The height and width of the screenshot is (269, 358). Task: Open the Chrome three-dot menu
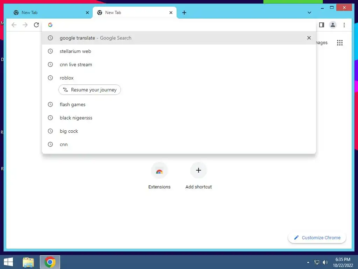[344, 25]
